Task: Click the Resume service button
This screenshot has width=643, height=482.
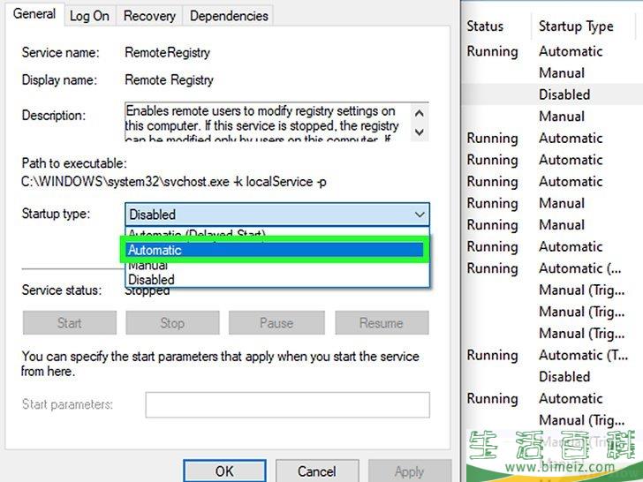Action: [381, 323]
